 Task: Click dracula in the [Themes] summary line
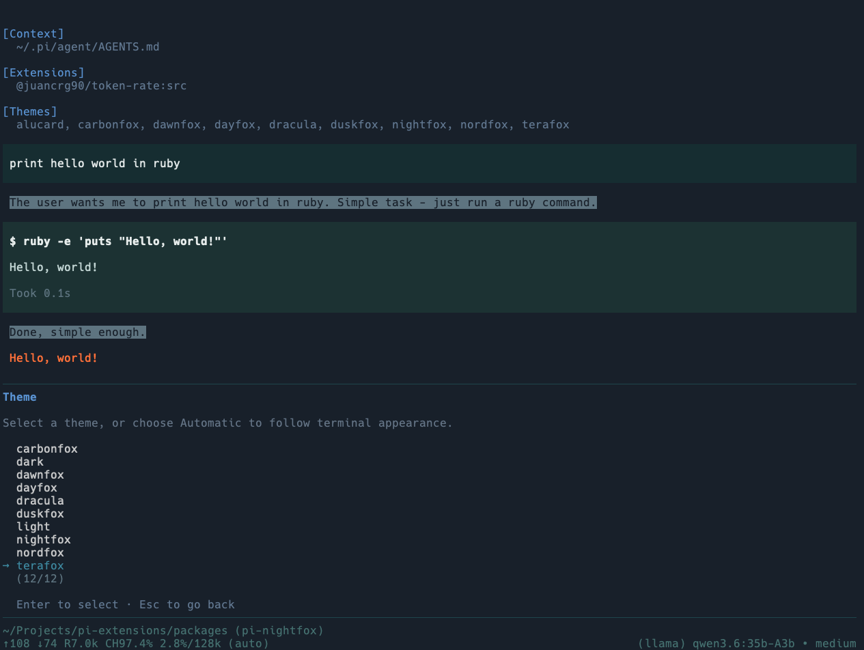293,124
